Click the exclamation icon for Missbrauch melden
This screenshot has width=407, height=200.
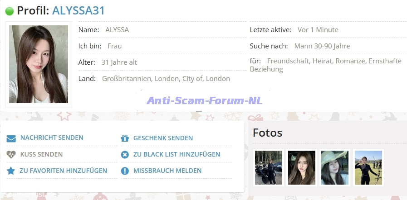pyautogui.click(x=125, y=171)
